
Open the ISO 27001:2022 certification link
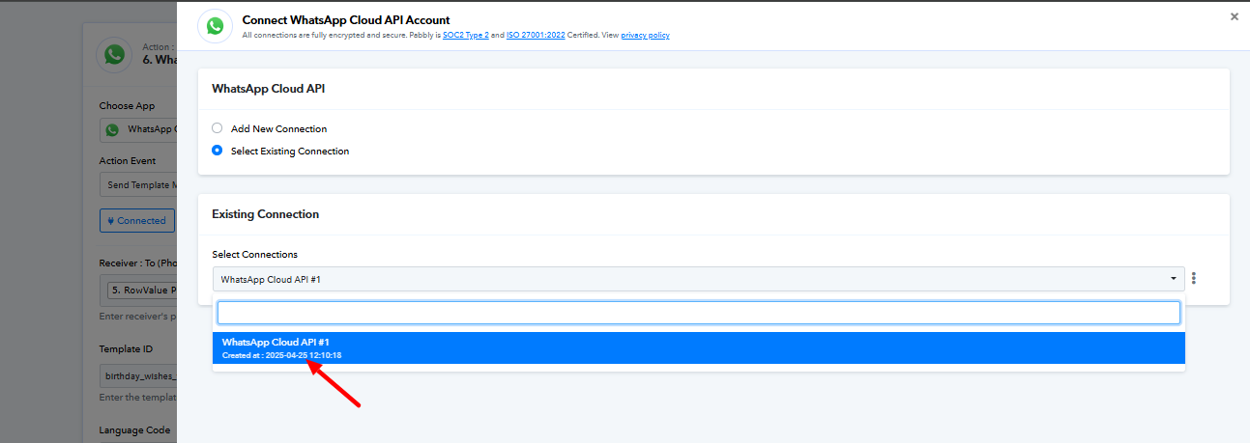pos(536,36)
